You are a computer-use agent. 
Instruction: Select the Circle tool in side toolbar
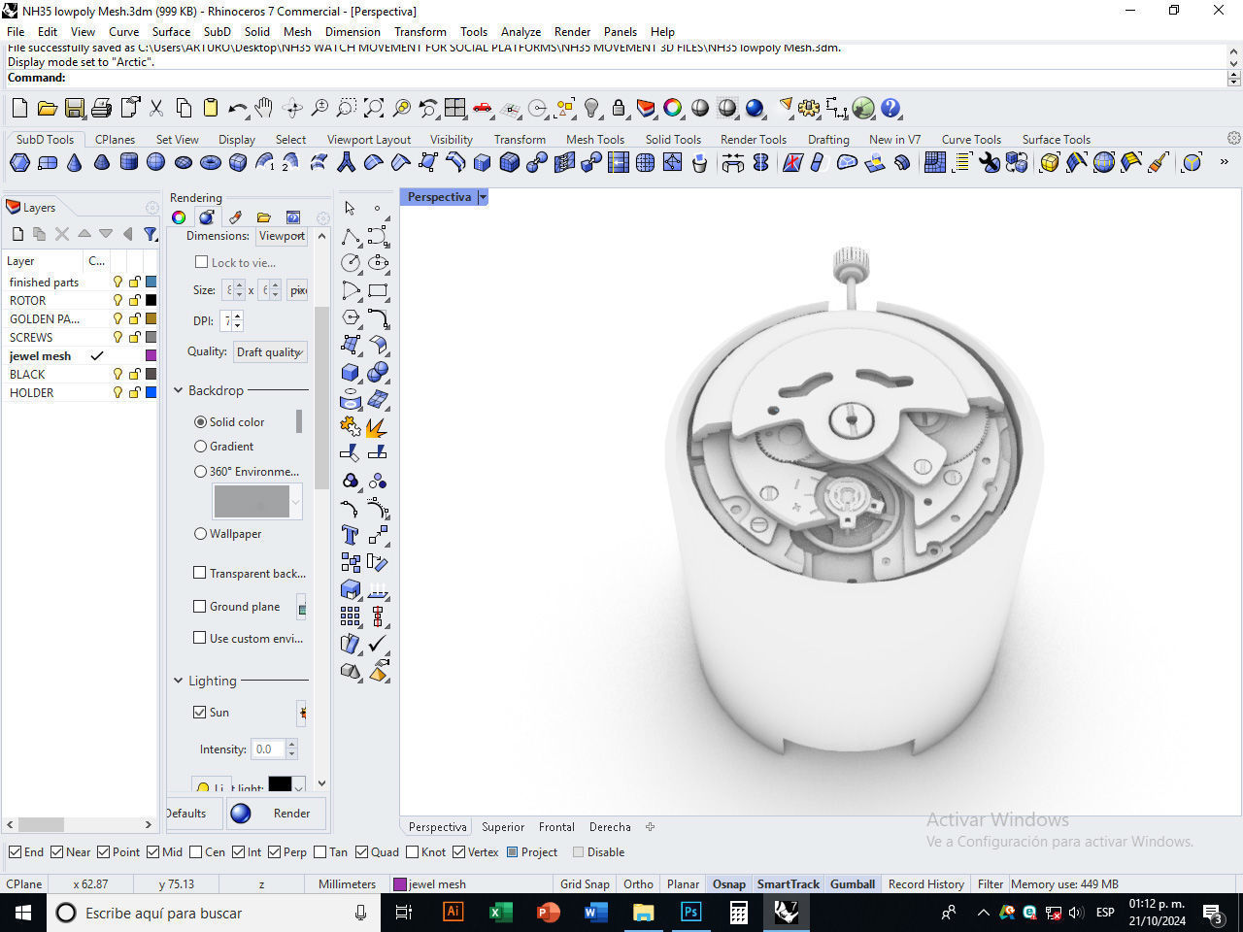[x=351, y=263]
